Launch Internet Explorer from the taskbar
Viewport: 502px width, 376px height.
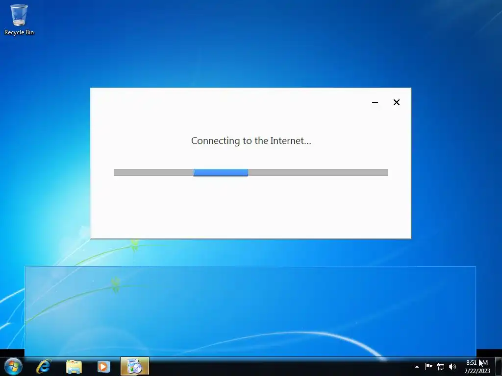44,366
